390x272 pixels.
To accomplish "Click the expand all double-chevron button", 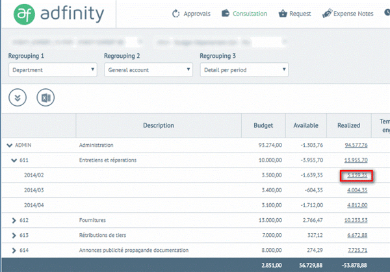I will click(x=18, y=97).
